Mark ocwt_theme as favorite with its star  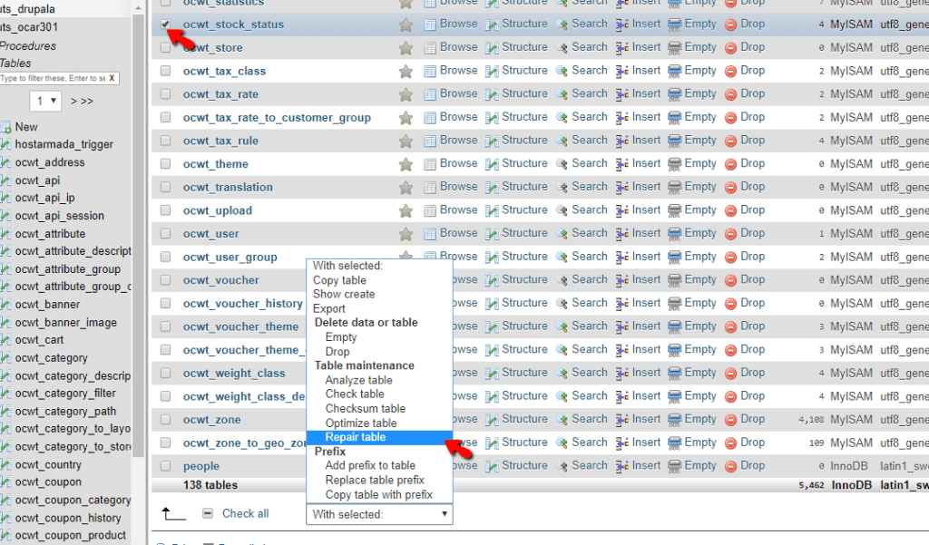pyautogui.click(x=406, y=163)
